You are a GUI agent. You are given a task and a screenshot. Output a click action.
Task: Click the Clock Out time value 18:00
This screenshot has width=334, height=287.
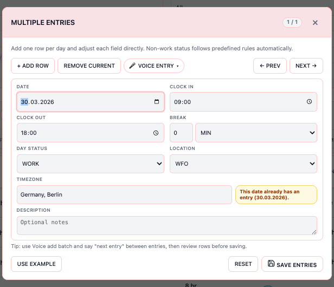[x=30, y=133]
